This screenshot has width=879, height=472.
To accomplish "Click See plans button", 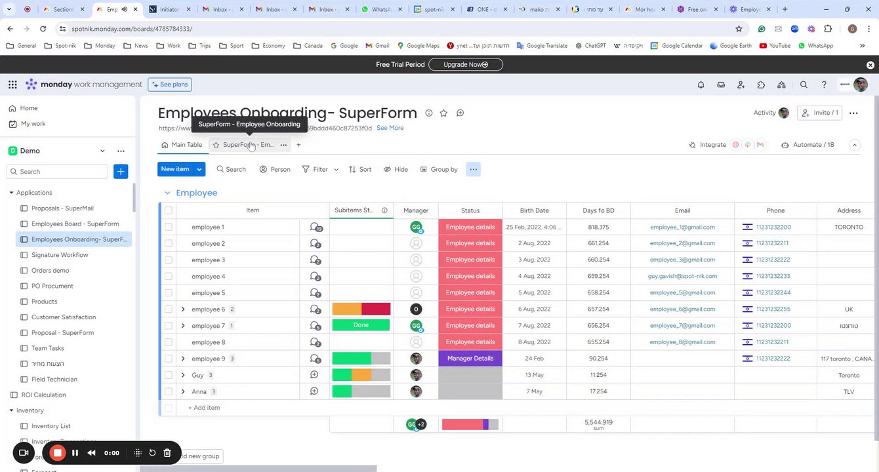I will (x=170, y=85).
